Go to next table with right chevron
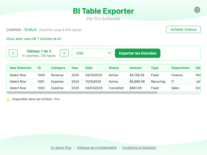 pos(64,53)
